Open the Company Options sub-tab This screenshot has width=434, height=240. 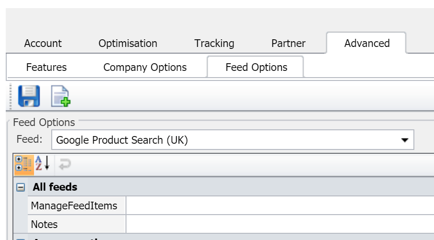(145, 67)
